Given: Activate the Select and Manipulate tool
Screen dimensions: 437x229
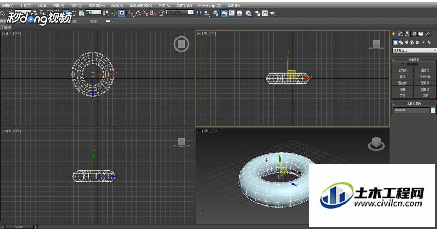Looking at the screenshot, I should [x=114, y=13].
